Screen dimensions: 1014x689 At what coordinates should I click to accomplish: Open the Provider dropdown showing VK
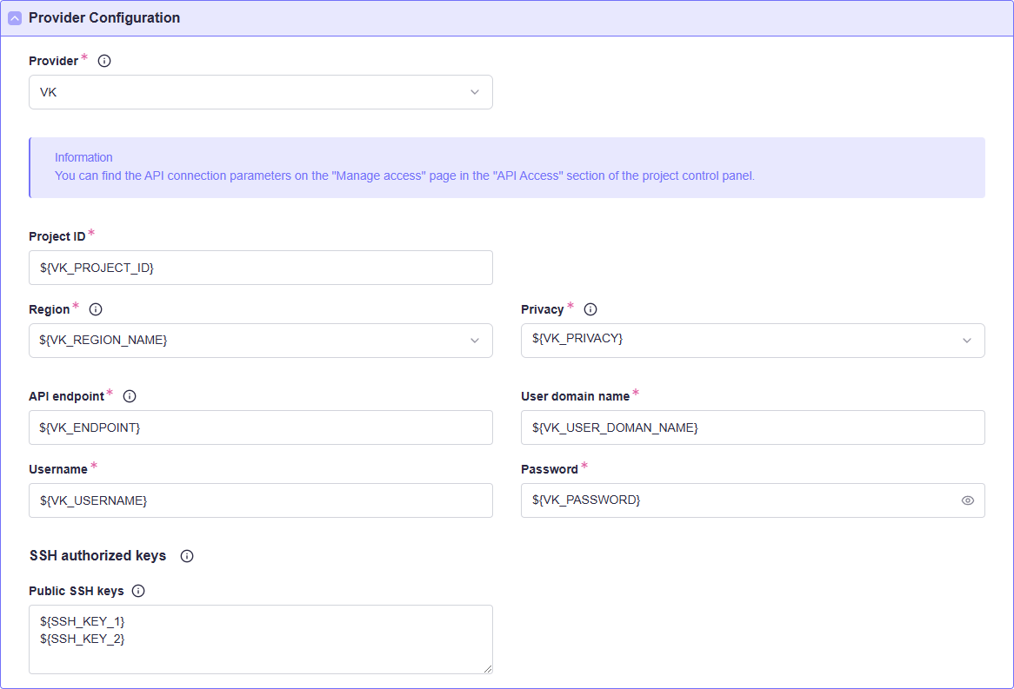pos(260,92)
